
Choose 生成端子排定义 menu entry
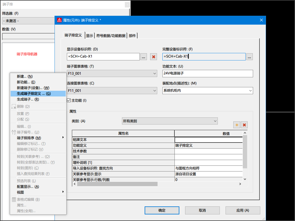pyautogui.click(x=38, y=94)
